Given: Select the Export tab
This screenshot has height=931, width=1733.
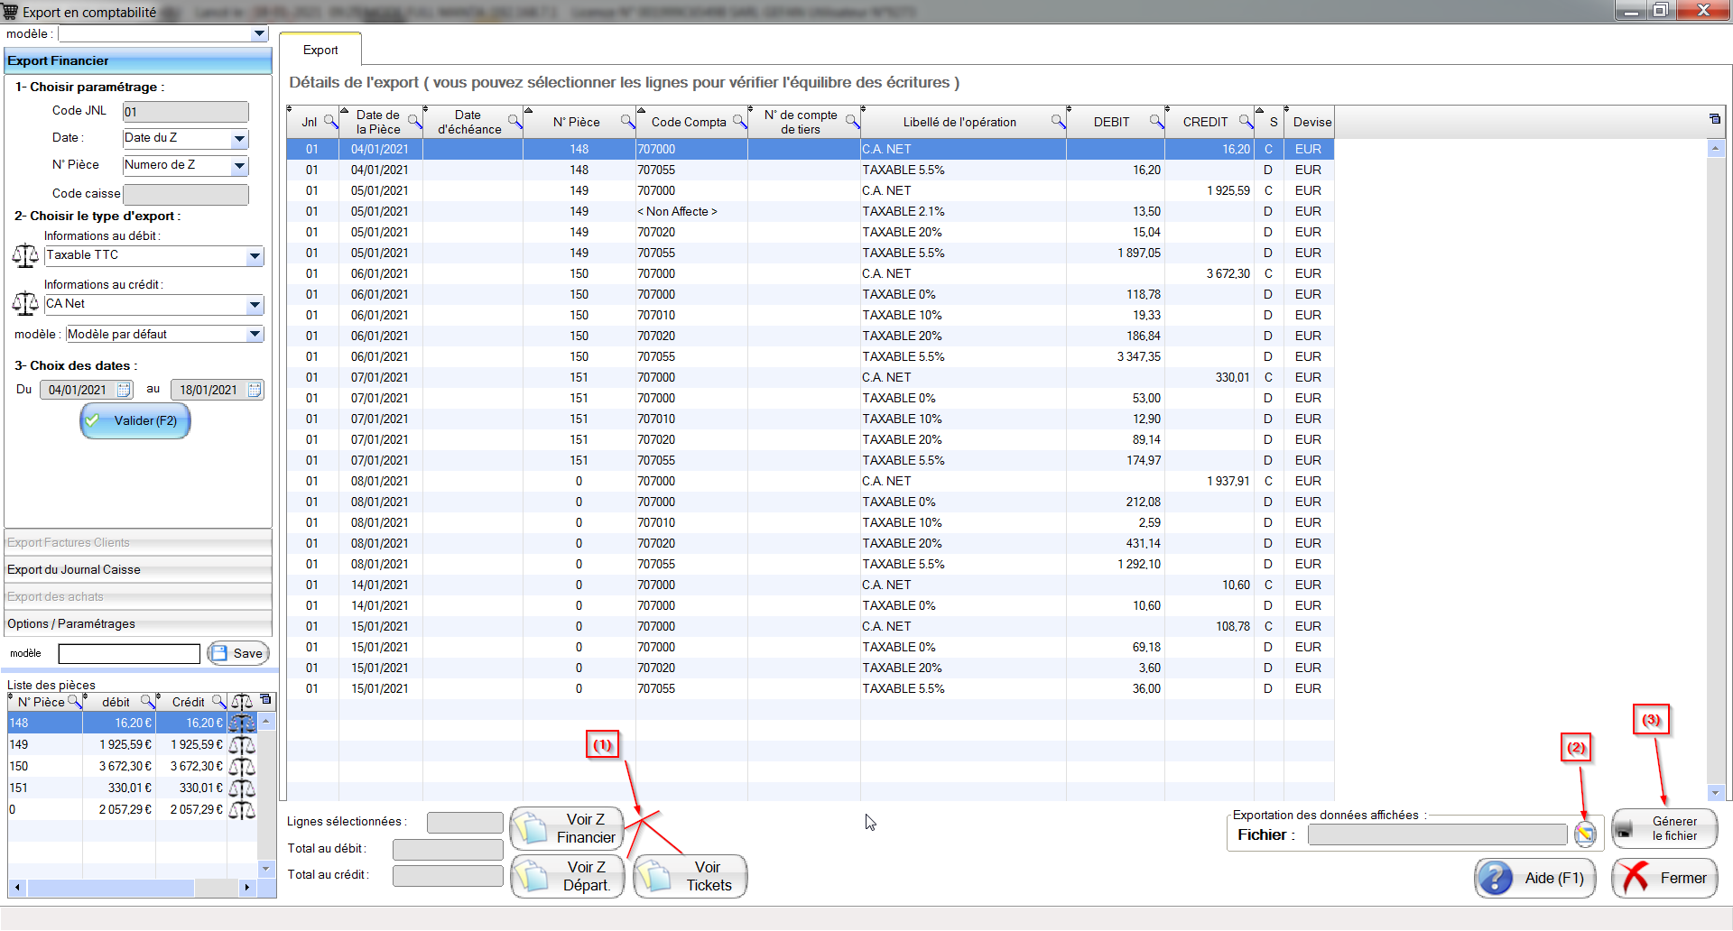Looking at the screenshot, I should (x=320, y=51).
